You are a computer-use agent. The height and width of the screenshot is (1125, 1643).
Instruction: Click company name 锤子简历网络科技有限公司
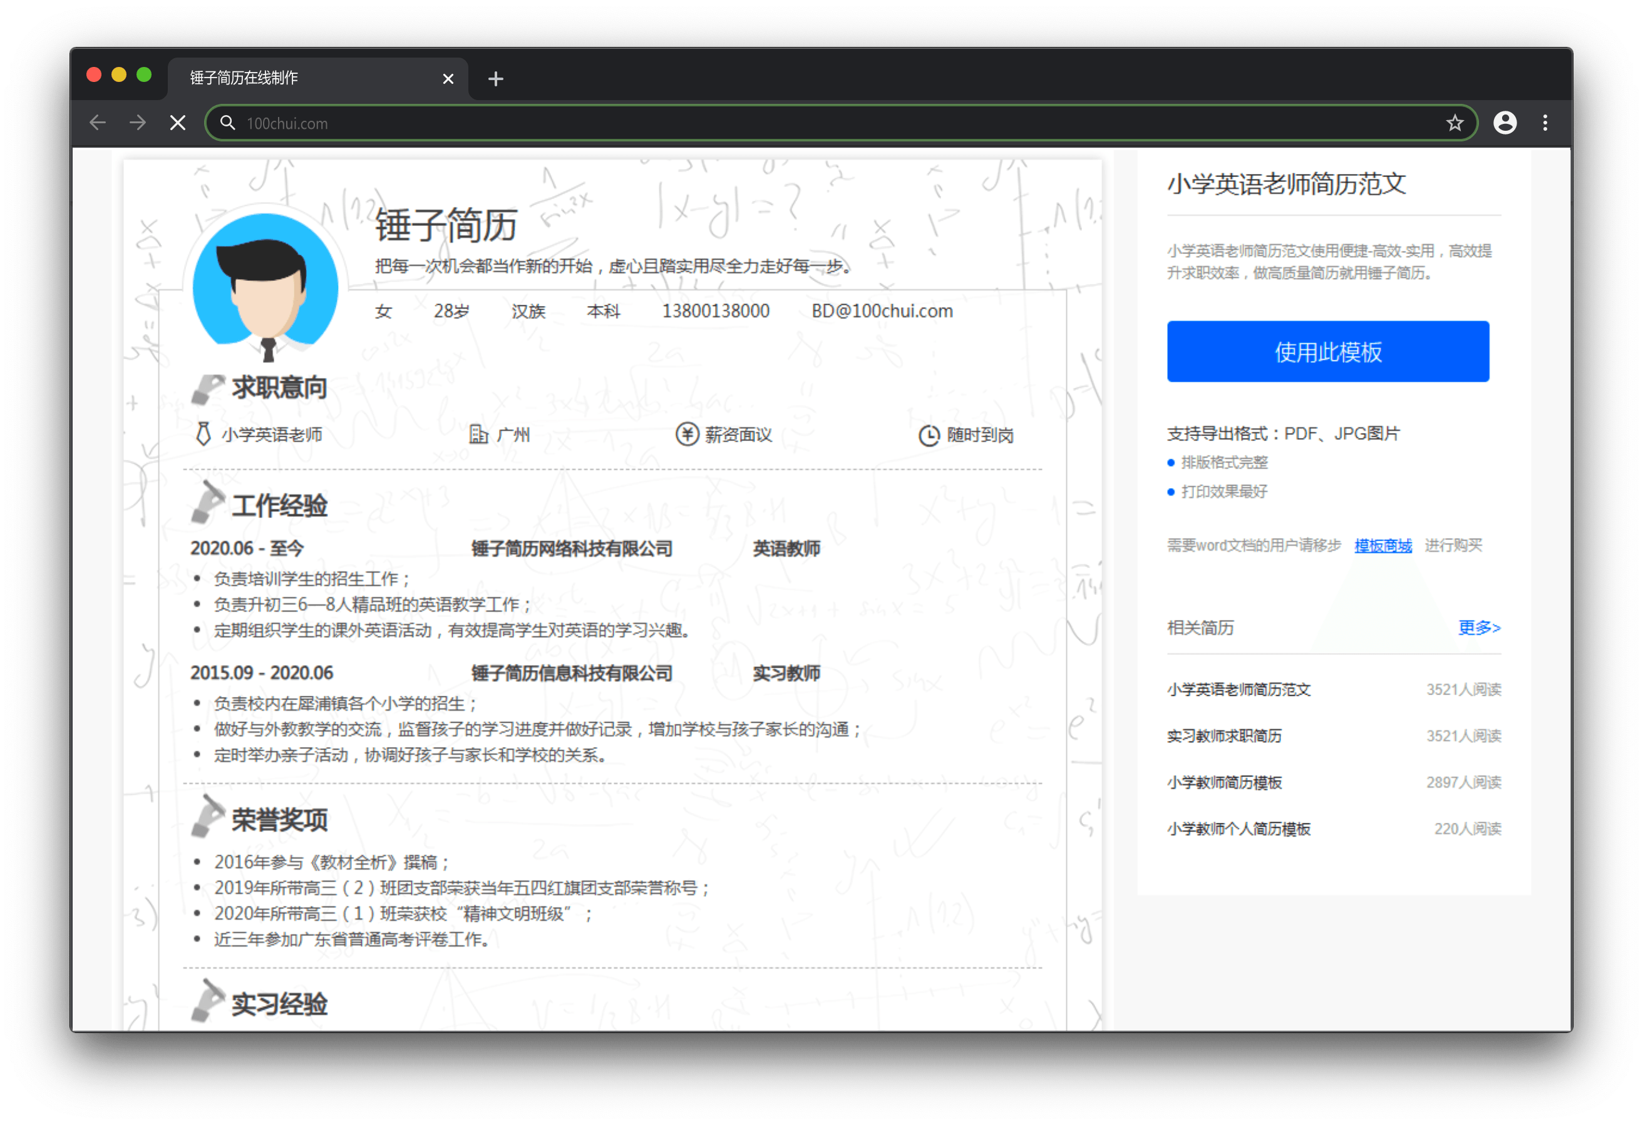tap(571, 549)
